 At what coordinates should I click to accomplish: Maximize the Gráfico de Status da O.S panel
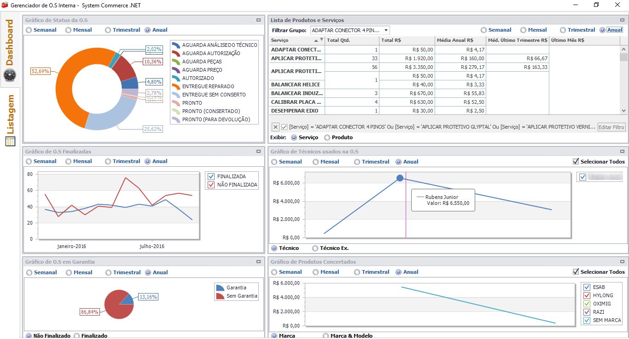[x=258, y=20]
